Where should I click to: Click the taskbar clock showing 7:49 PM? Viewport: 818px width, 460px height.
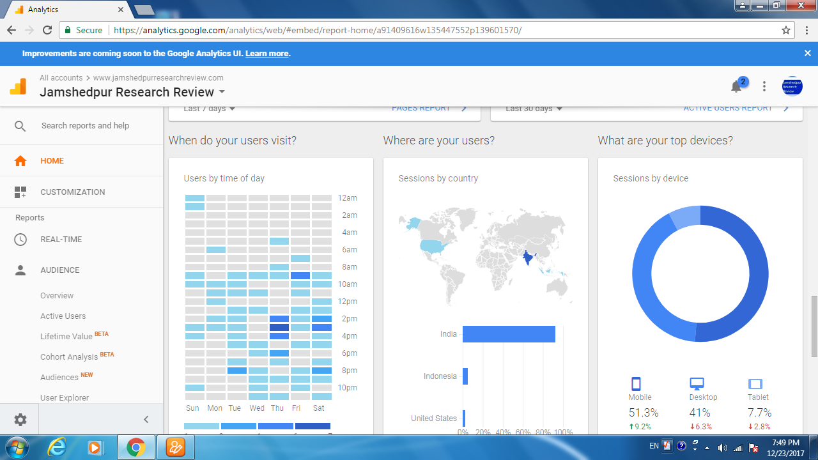point(785,447)
